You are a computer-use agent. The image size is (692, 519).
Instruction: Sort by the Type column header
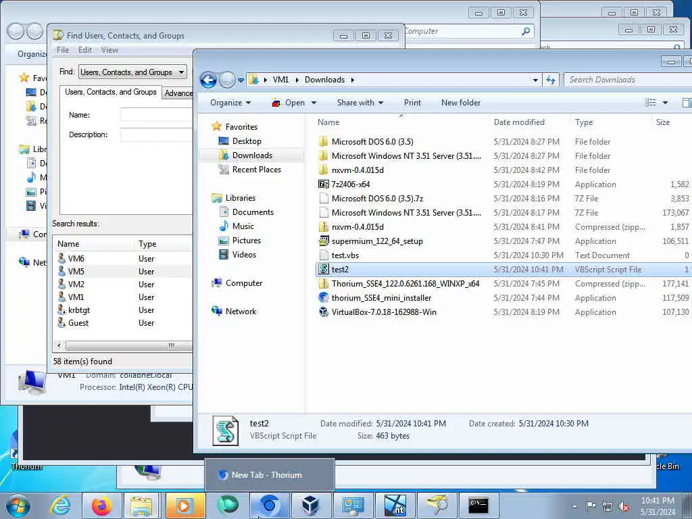(583, 122)
